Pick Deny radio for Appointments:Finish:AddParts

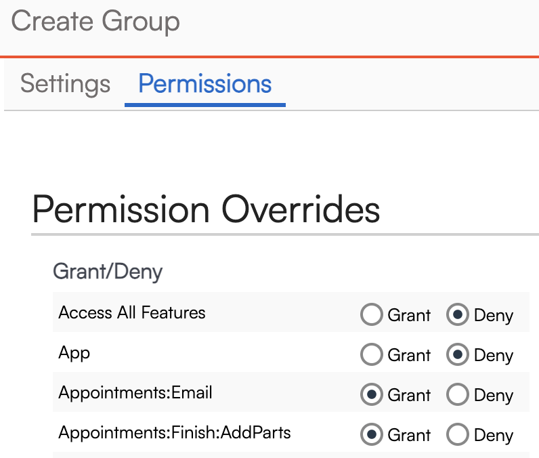coord(458,435)
